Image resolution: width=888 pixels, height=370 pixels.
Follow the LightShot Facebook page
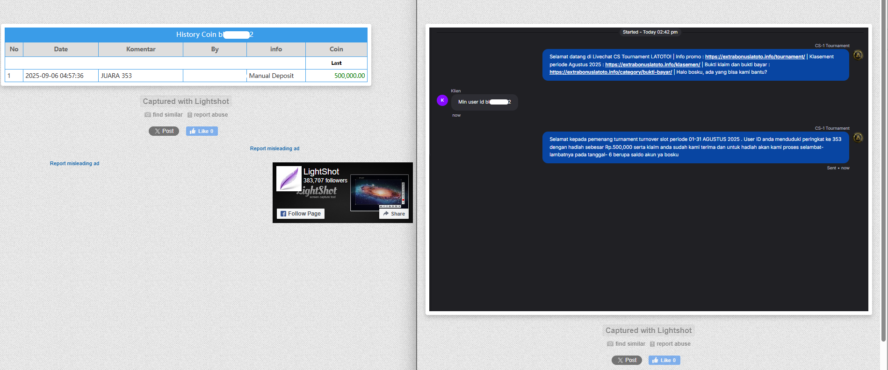coord(301,214)
